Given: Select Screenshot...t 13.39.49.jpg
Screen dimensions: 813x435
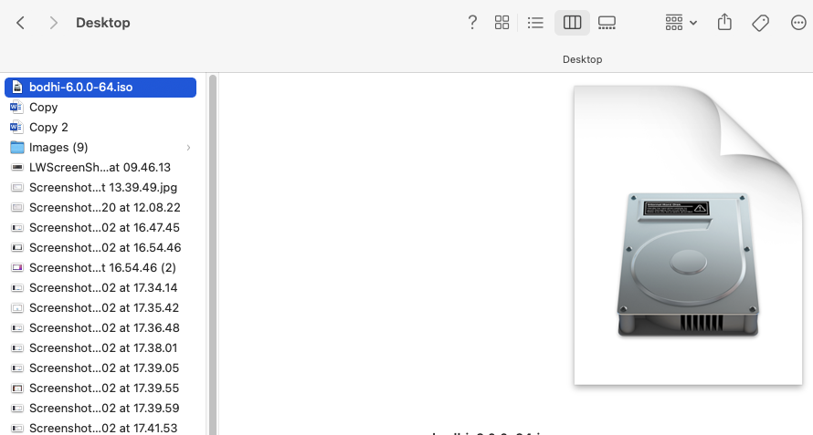Looking at the screenshot, I should (100, 188).
